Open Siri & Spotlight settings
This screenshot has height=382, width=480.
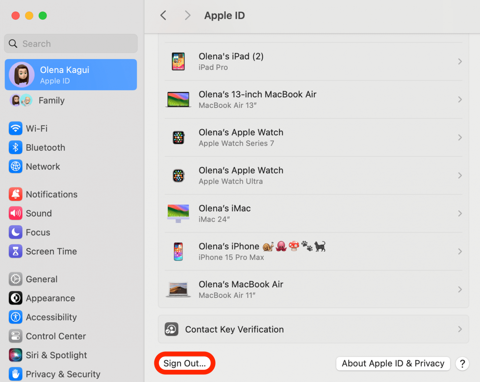click(x=56, y=355)
